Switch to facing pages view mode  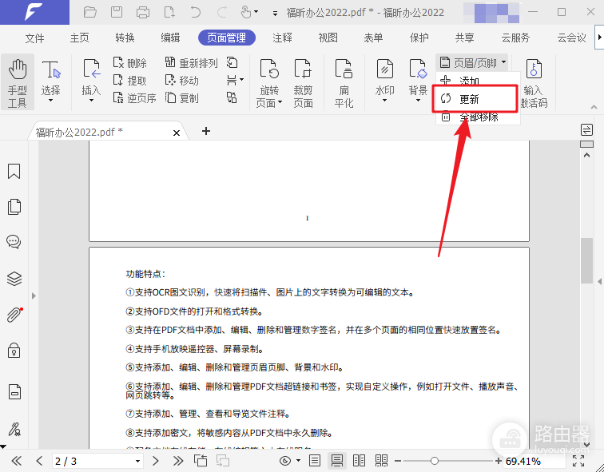tap(359, 461)
